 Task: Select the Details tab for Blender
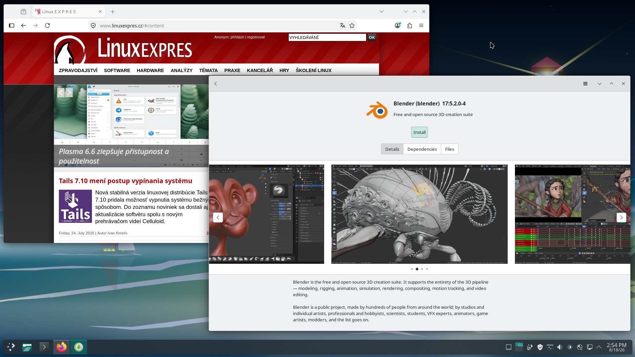click(392, 149)
